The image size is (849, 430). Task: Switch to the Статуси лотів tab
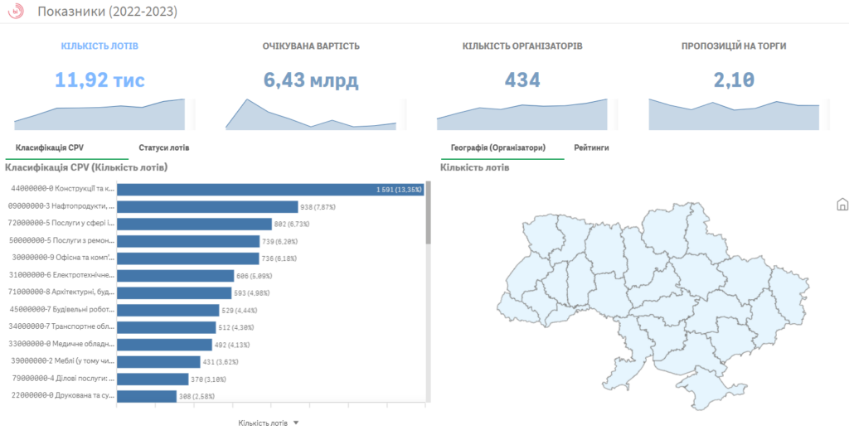[x=163, y=147]
